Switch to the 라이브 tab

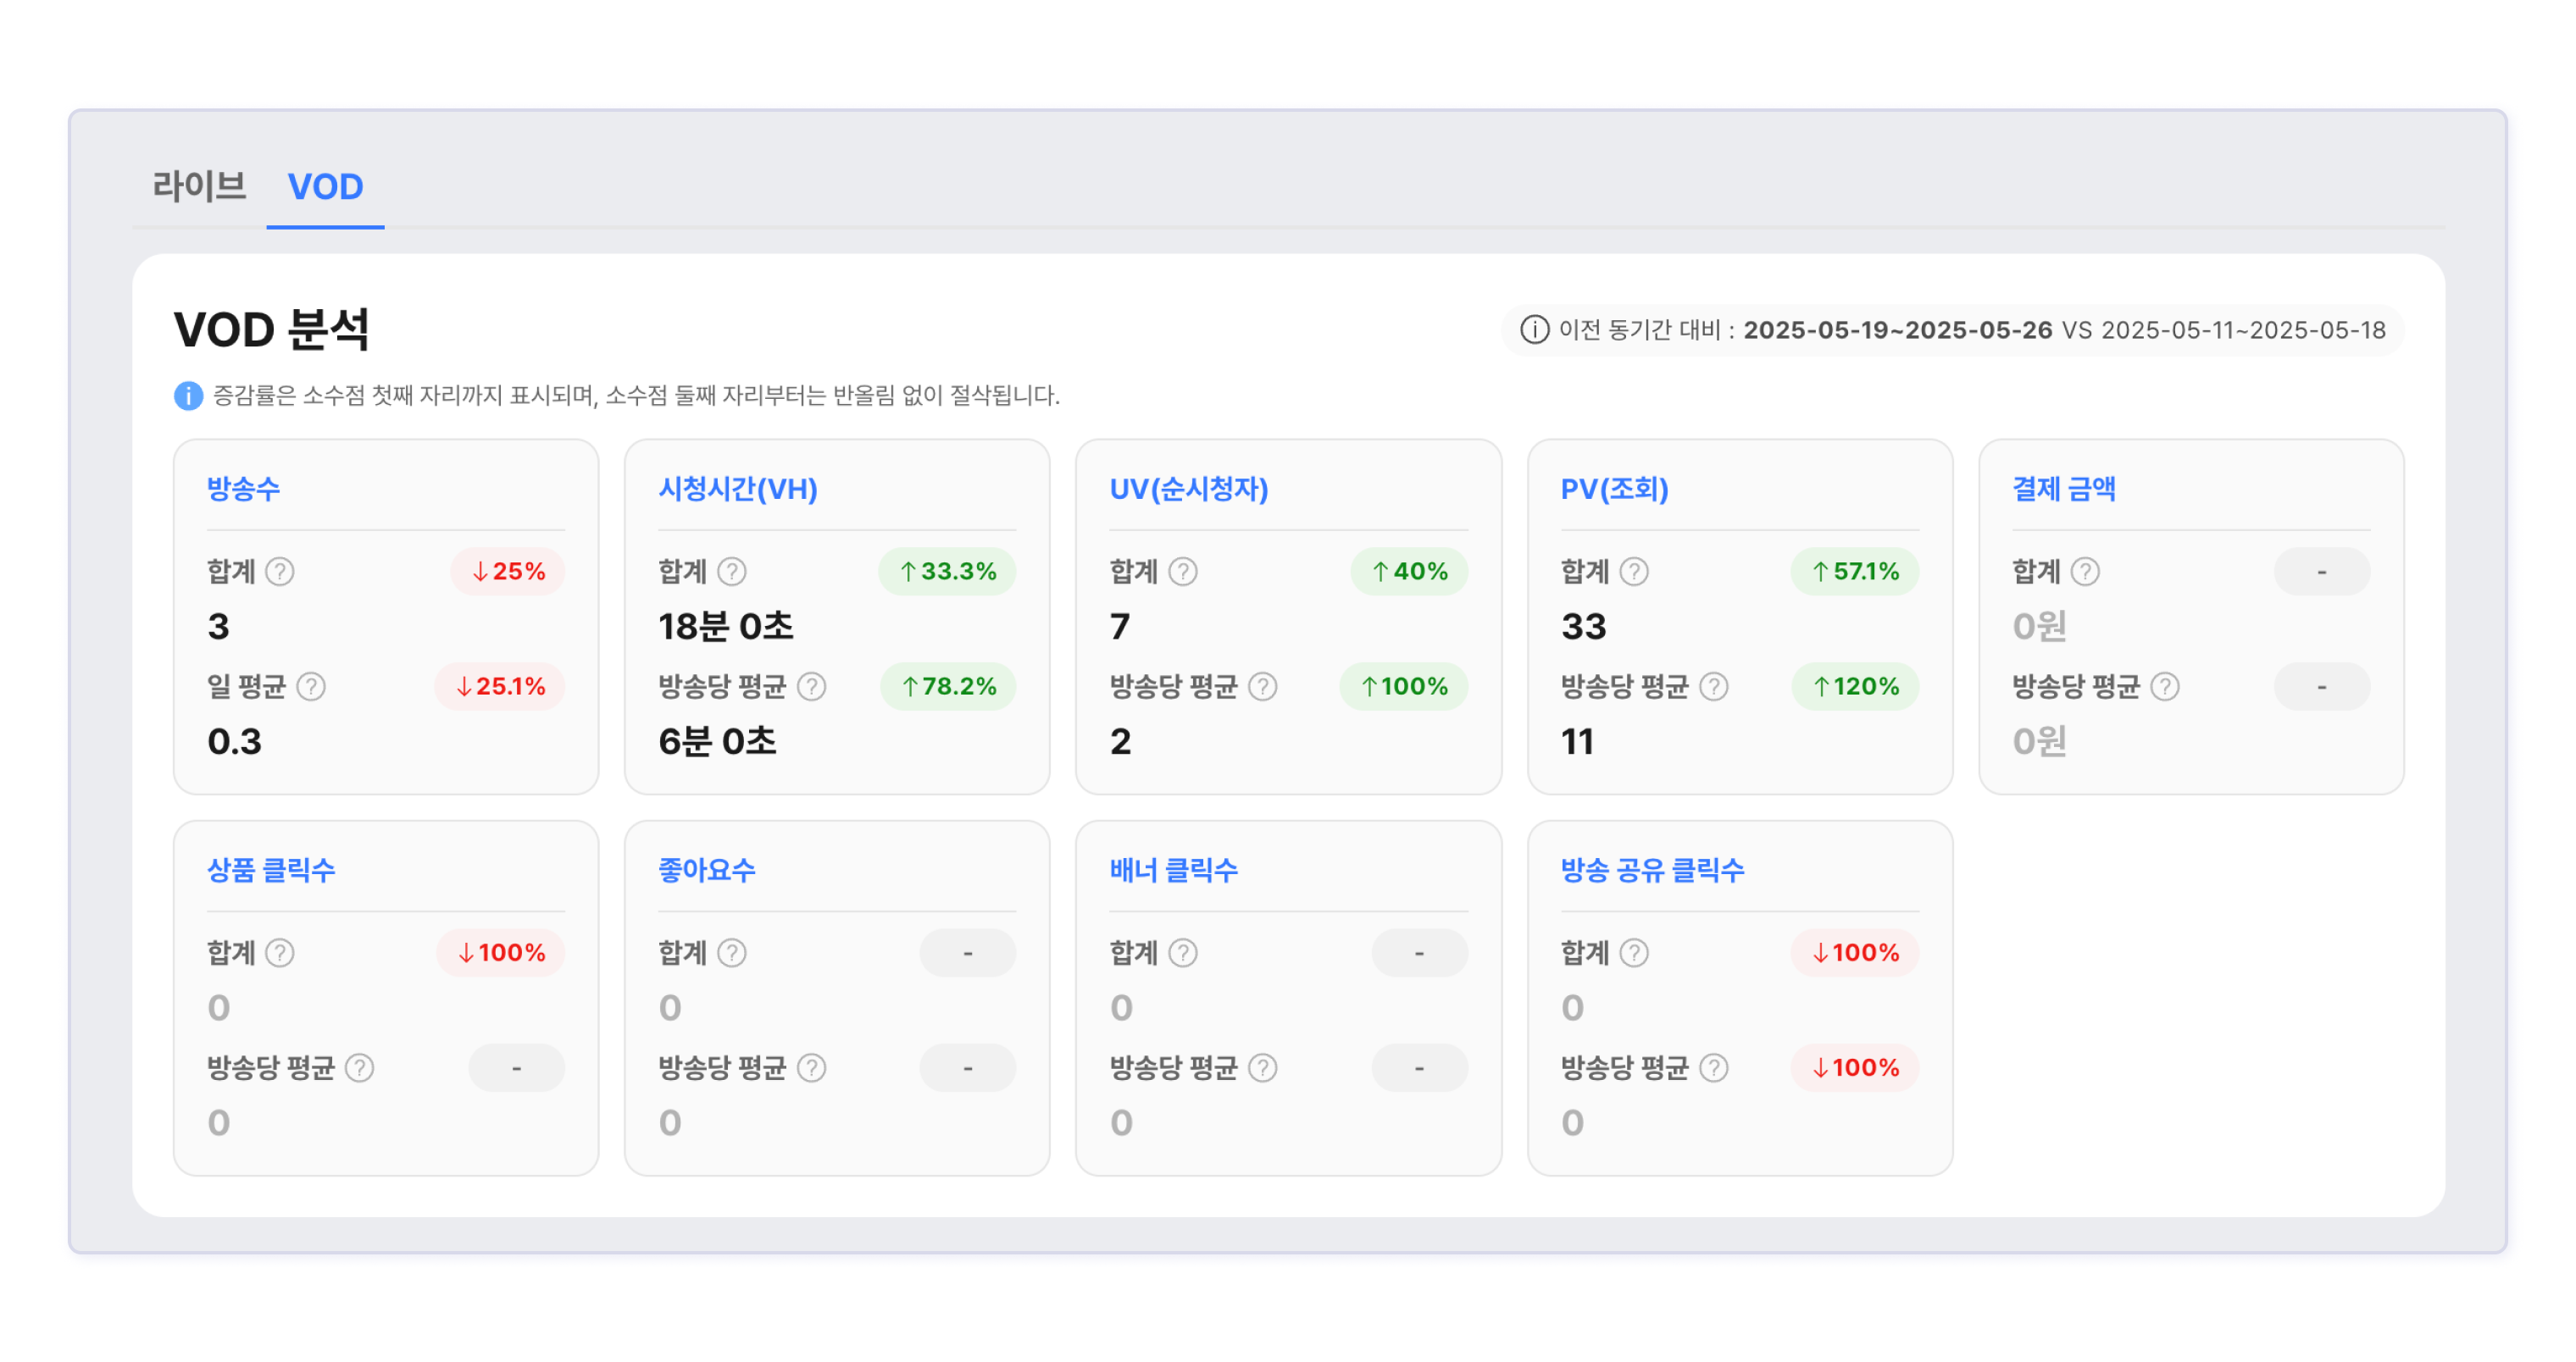199,185
